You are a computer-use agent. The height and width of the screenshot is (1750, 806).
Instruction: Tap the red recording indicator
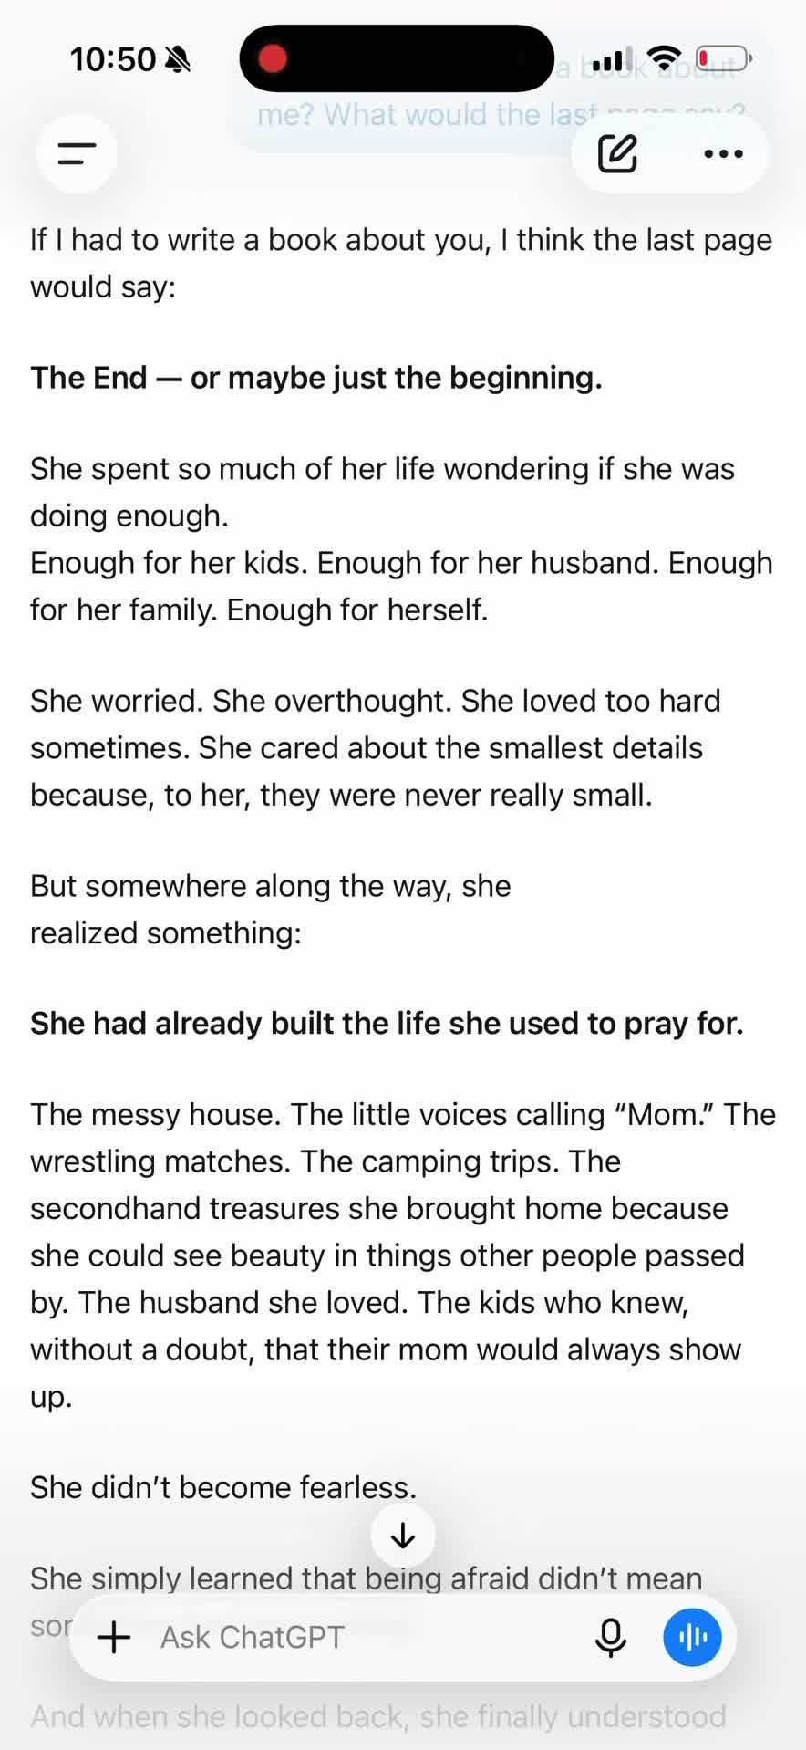click(273, 58)
